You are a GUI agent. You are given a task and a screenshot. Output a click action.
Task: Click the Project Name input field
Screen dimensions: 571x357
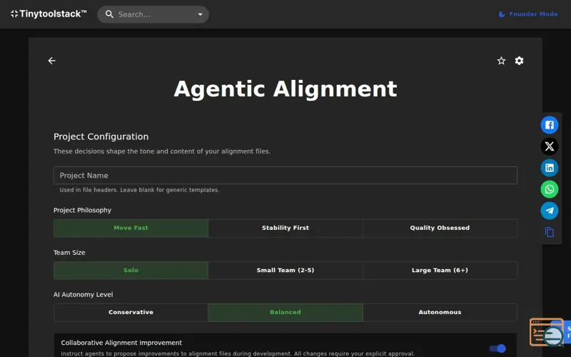coord(285,175)
